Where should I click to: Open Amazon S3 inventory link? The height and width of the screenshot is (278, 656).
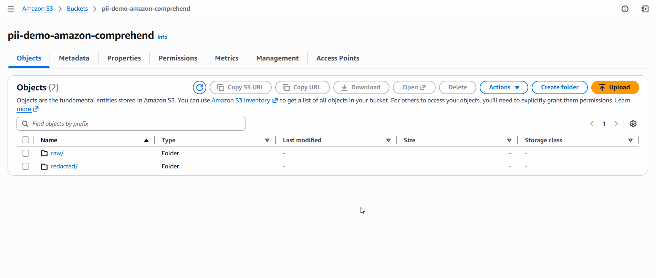pos(244,100)
